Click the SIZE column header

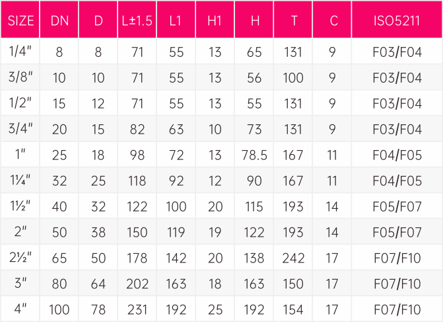click(x=20, y=19)
